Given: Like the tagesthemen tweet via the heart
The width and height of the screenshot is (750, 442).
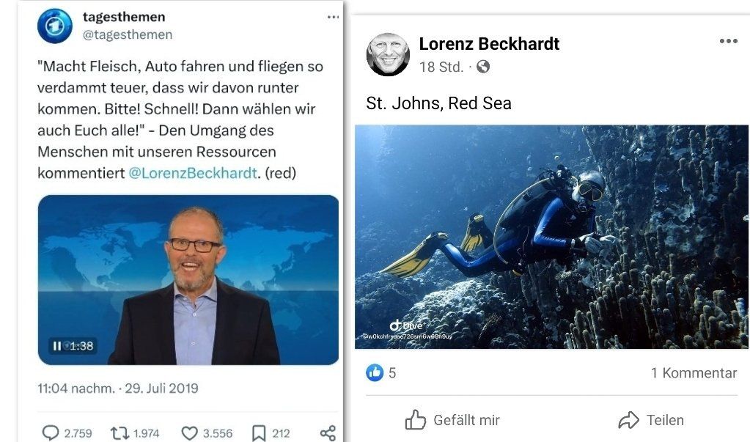Looking at the screenshot, I should click(x=190, y=432).
